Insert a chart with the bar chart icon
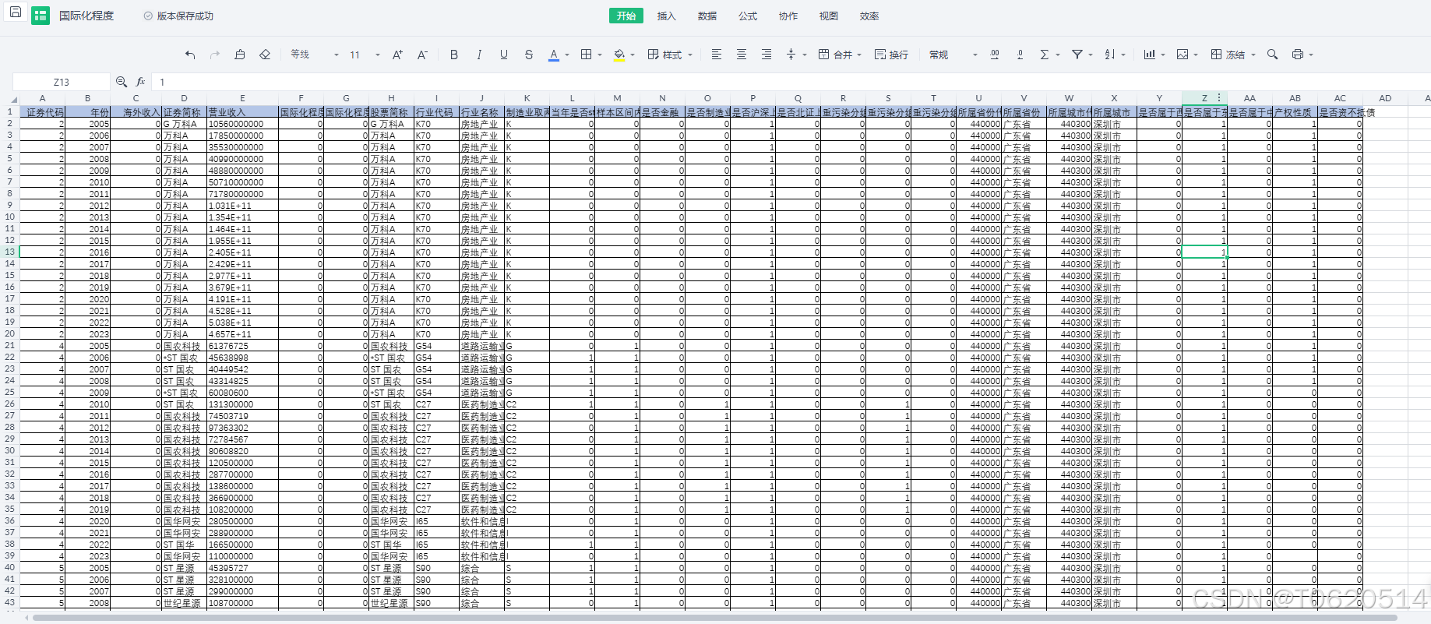 click(x=1149, y=55)
